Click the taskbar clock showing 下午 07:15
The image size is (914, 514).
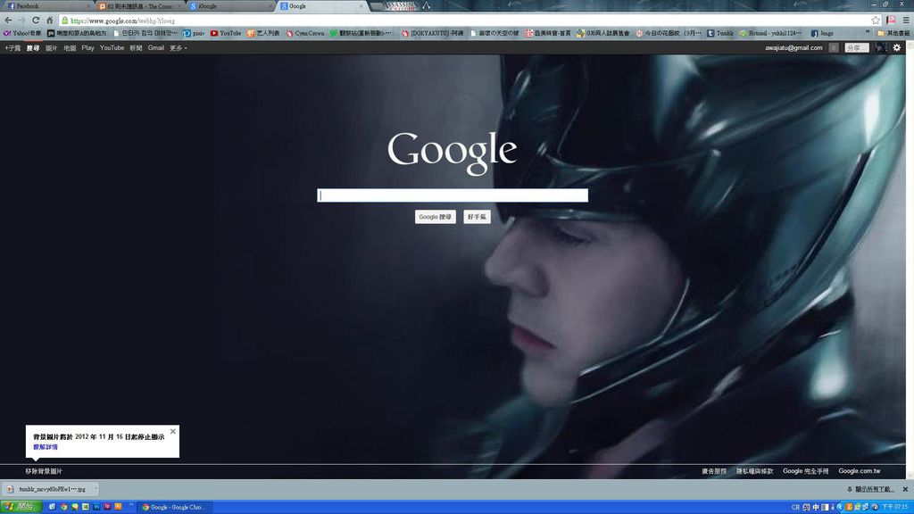pyautogui.click(x=896, y=507)
